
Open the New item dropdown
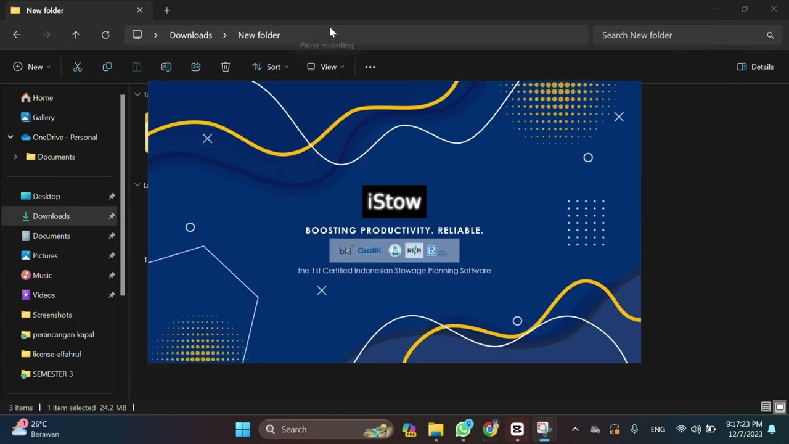coord(31,67)
